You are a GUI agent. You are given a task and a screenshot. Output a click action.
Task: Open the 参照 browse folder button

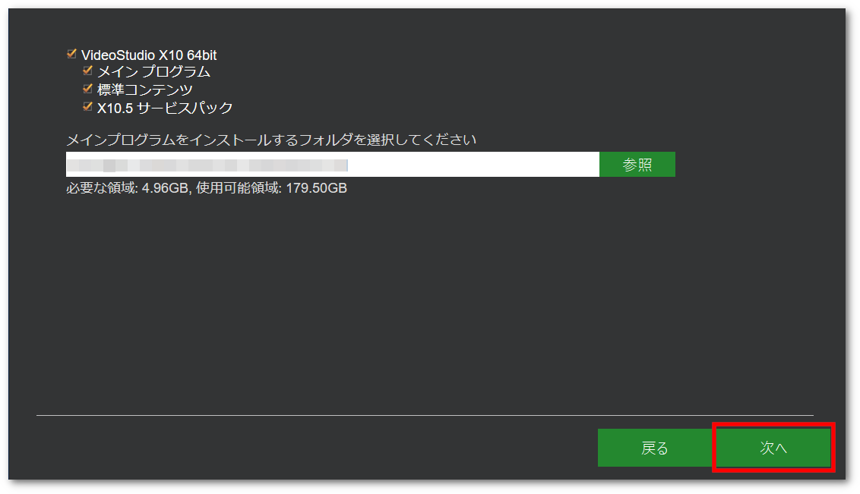(x=637, y=165)
